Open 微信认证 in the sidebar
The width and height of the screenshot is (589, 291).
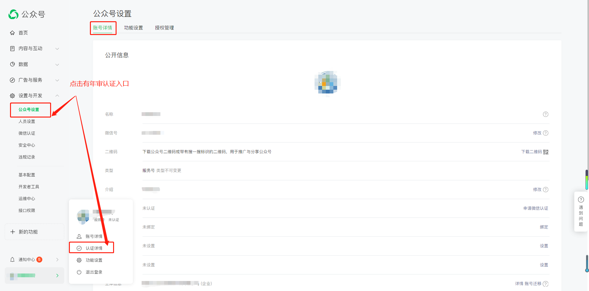pos(27,133)
